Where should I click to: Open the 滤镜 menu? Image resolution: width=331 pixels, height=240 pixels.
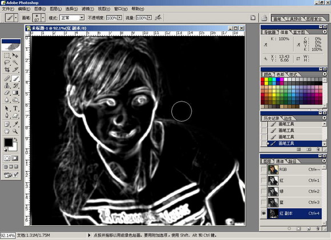point(88,9)
